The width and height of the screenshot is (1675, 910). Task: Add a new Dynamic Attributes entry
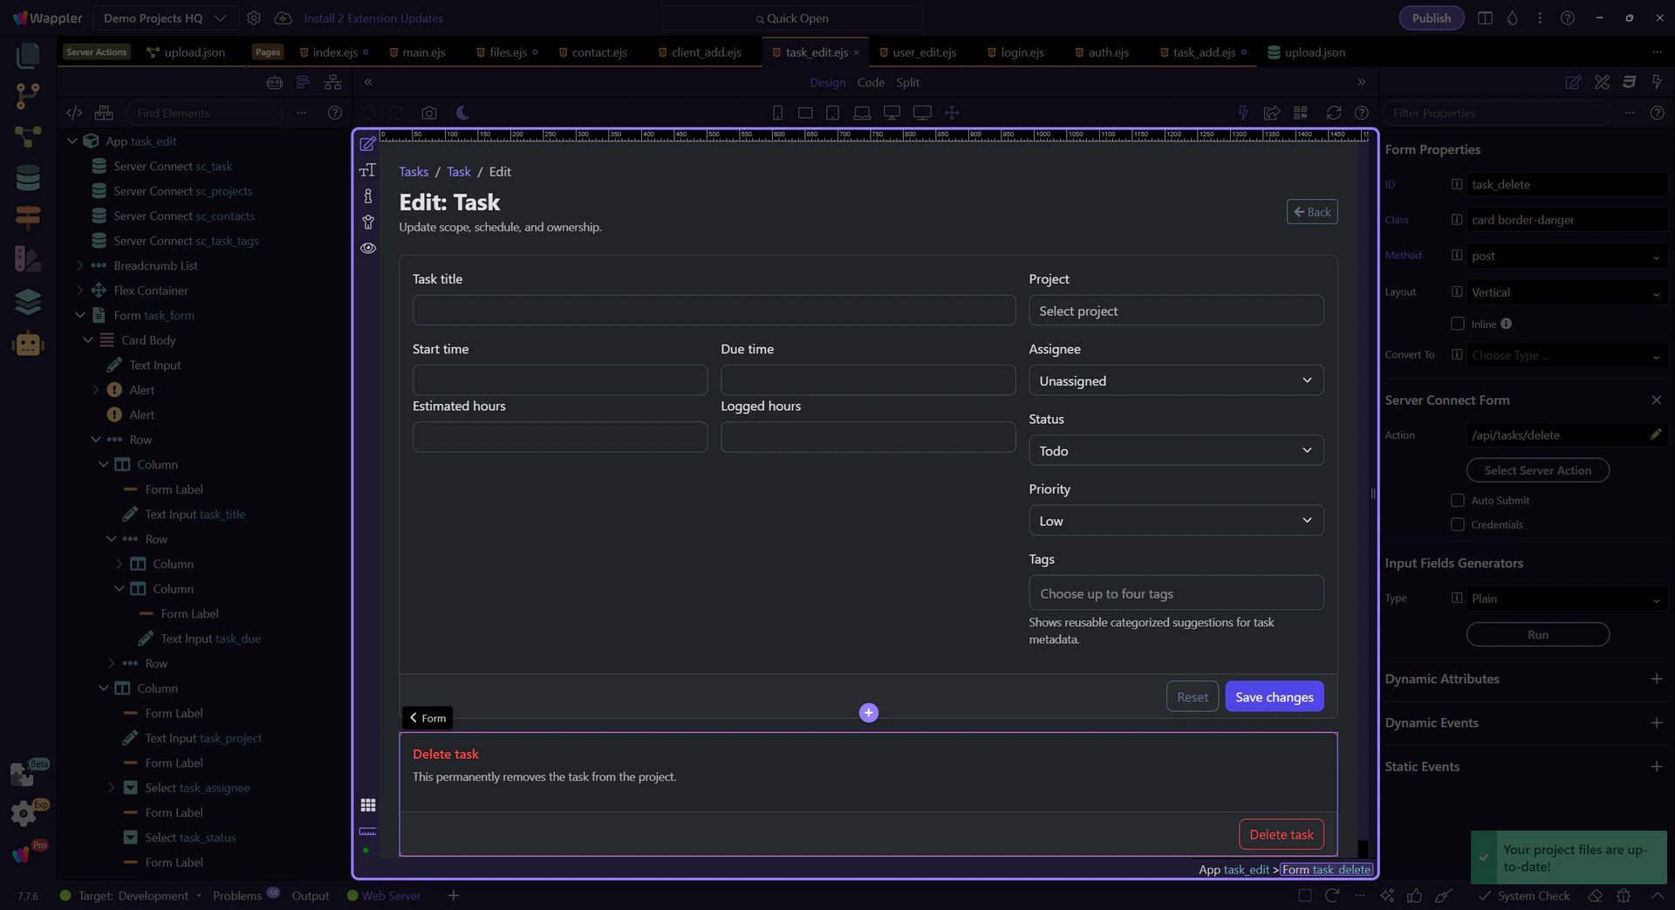click(x=1656, y=679)
